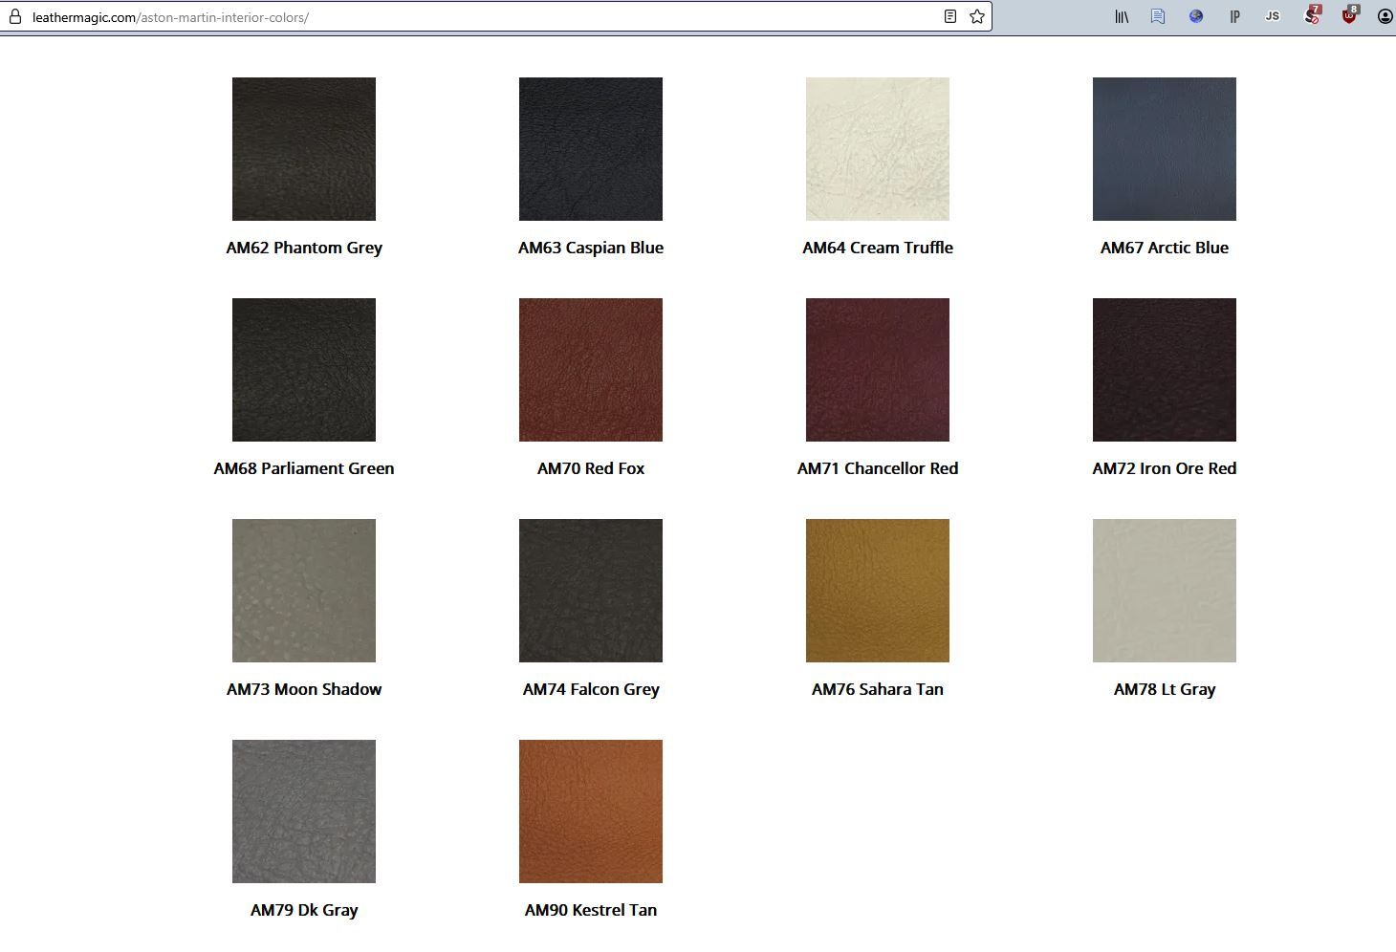Select the AM71 Chancellor Red label
Image resolution: width=1396 pixels, height=952 pixels.
878,468
